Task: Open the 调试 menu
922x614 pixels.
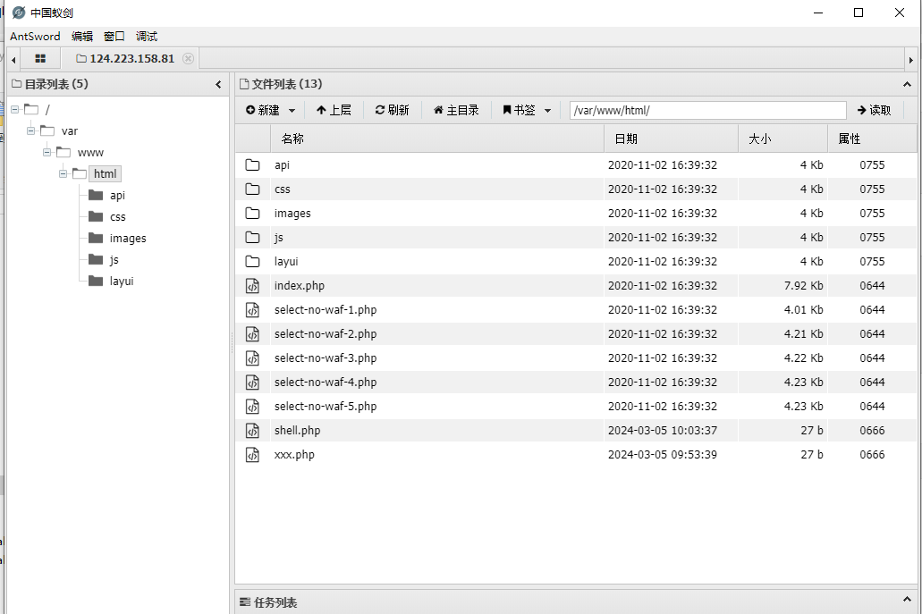Action: click(x=147, y=37)
